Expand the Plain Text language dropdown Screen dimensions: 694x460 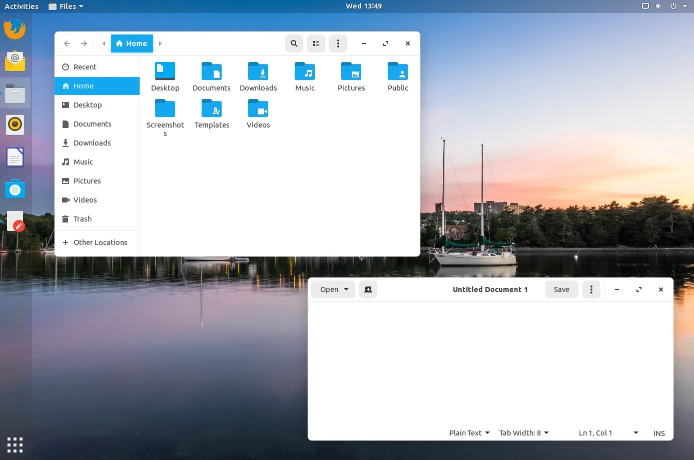pos(469,433)
